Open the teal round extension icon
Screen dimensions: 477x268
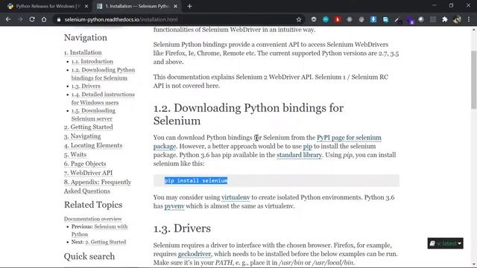click(x=326, y=19)
